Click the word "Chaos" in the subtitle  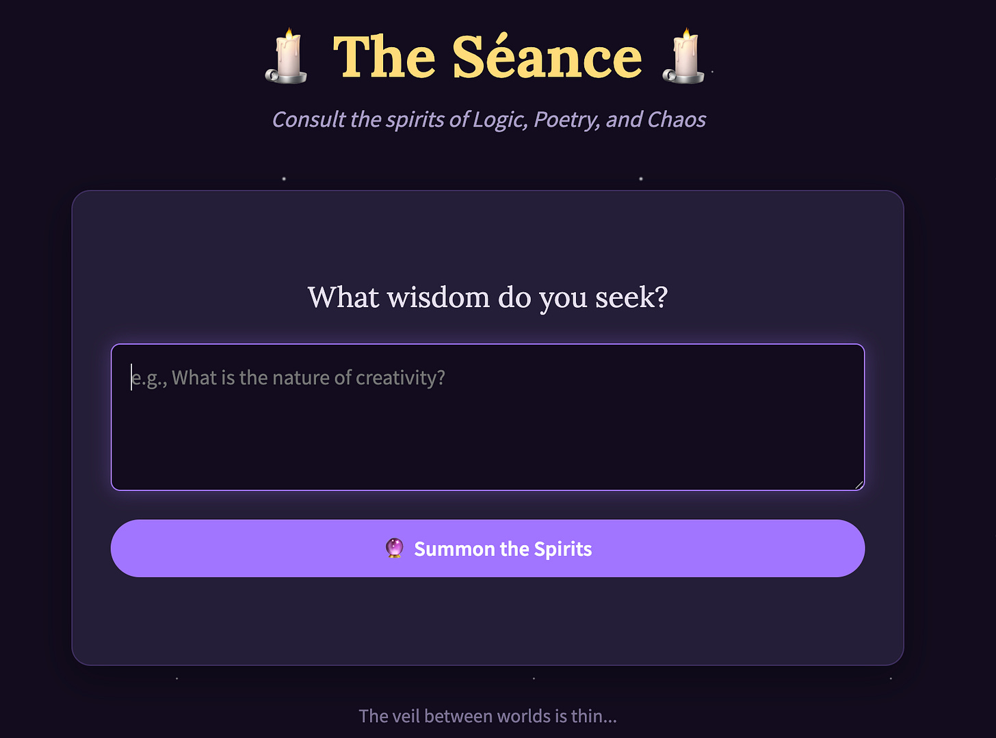[x=677, y=120]
